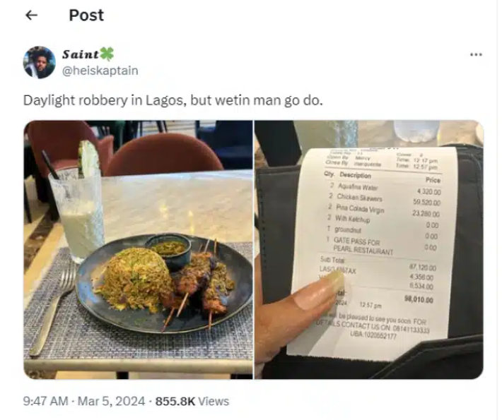Go back using the left arrow

tap(31, 15)
